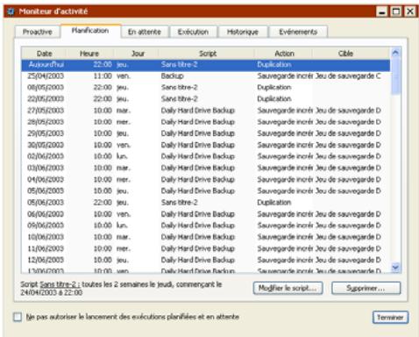
Task: Click the Moniteur d'activité title bar icon
Action: click(11, 11)
